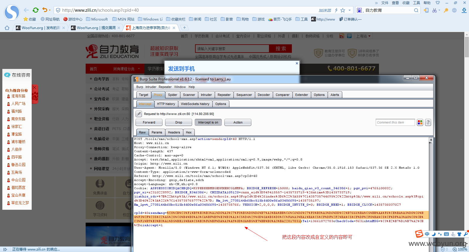
Task: Click the magnifier search icon
Action: click(x=416, y=10)
